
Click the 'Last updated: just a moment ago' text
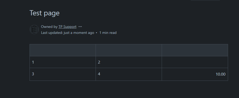click(x=68, y=33)
